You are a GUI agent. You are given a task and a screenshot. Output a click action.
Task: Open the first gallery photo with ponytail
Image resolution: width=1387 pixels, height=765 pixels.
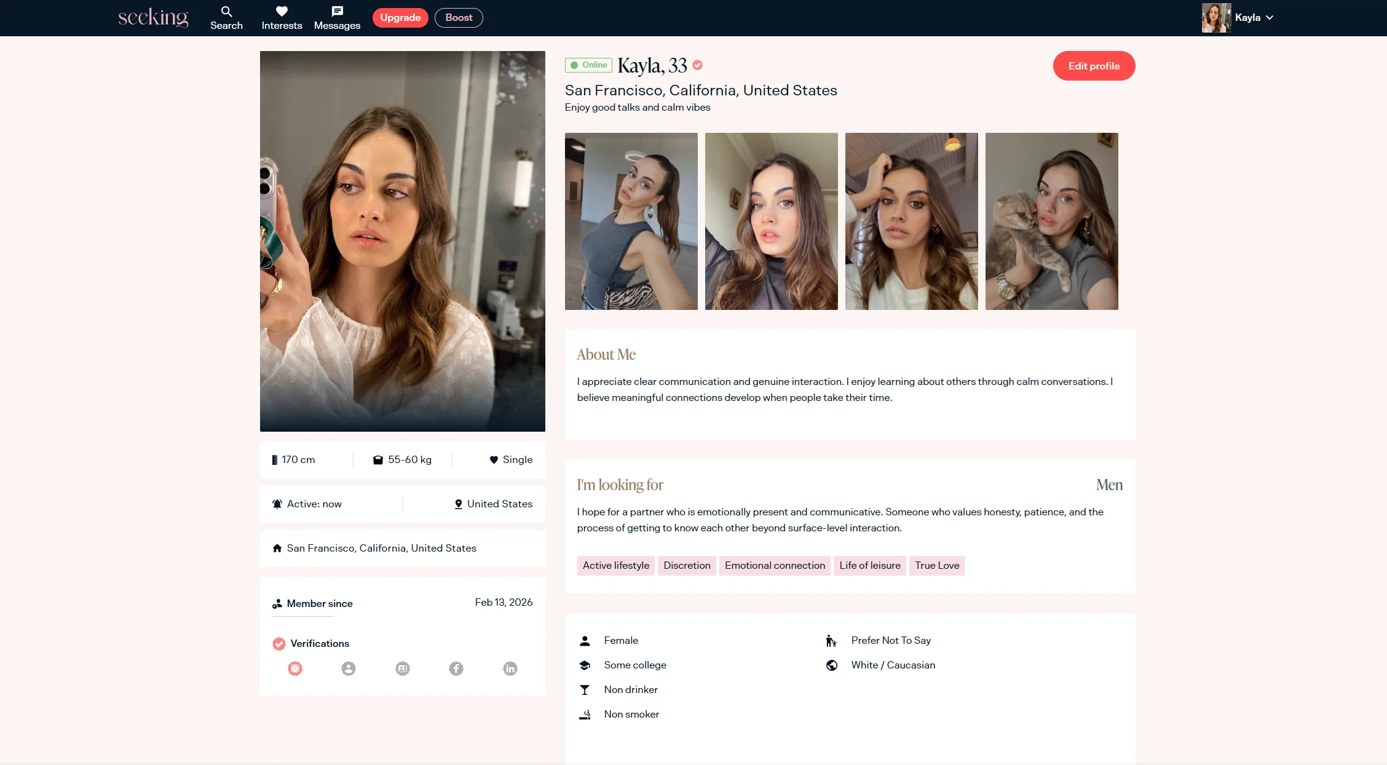pos(631,221)
